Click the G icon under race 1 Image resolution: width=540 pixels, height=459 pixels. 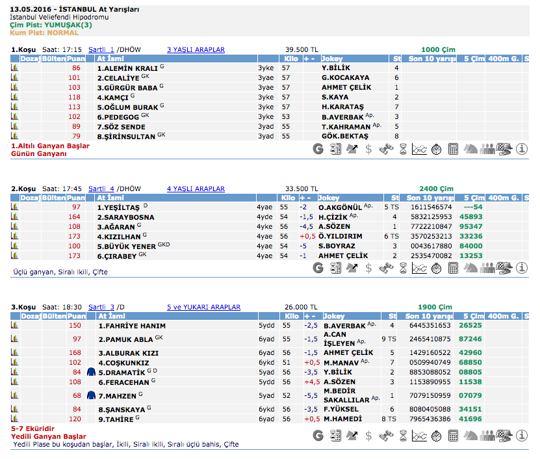point(318,149)
